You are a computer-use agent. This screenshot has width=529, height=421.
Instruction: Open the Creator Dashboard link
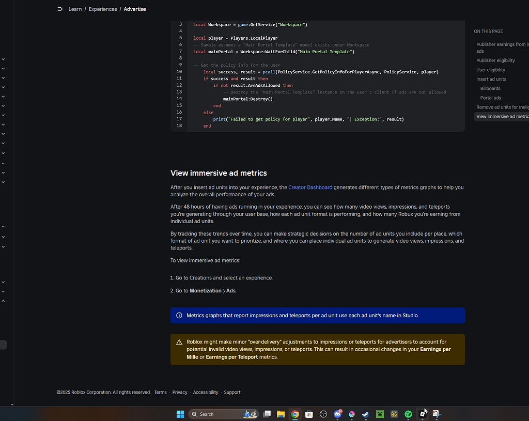pos(310,187)
